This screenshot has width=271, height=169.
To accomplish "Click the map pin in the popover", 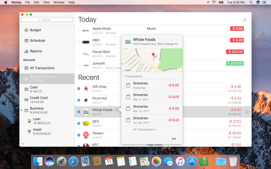I will tap(153, 56).
